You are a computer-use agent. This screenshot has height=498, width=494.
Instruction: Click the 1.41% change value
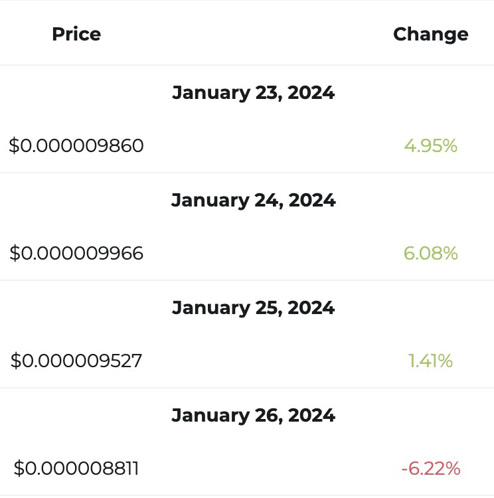(430, 361)
